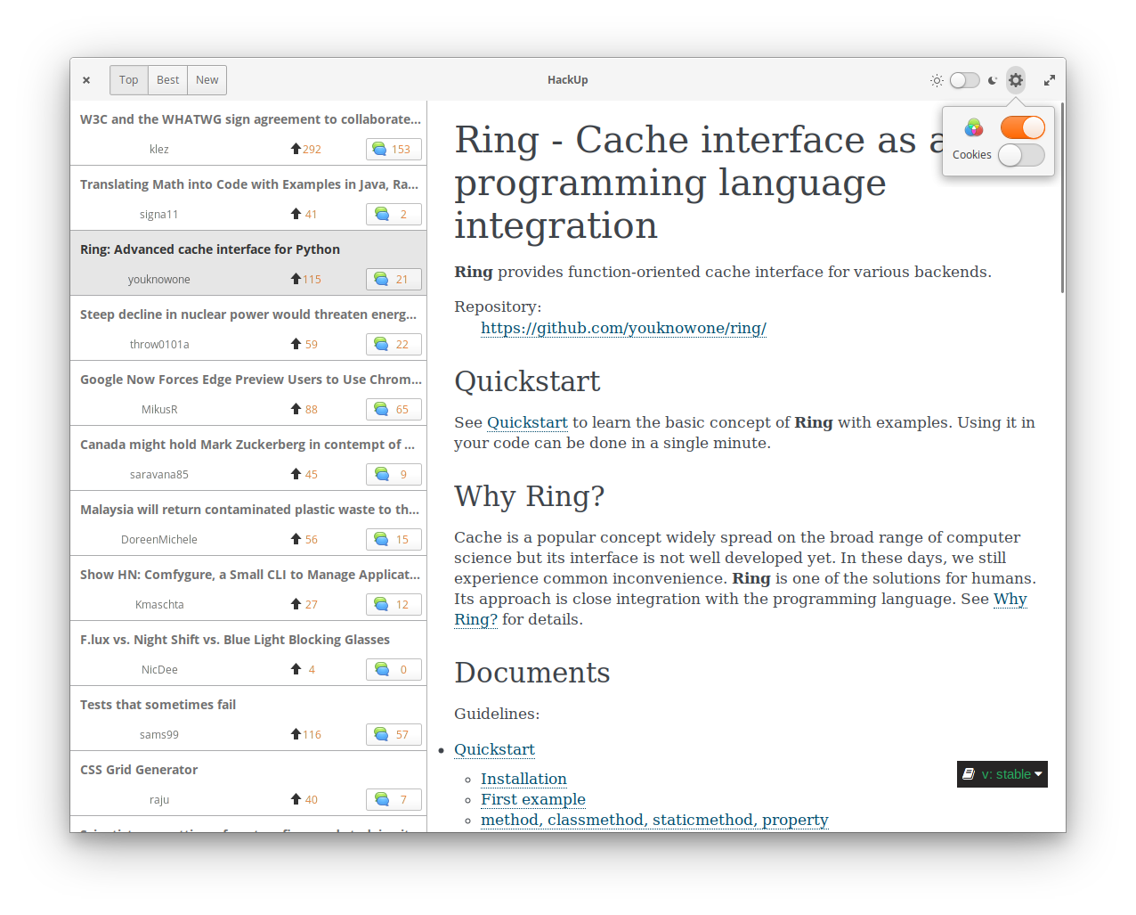
Task: Open 7 comments on CSS Grid Generator
Action: [394, 799]
